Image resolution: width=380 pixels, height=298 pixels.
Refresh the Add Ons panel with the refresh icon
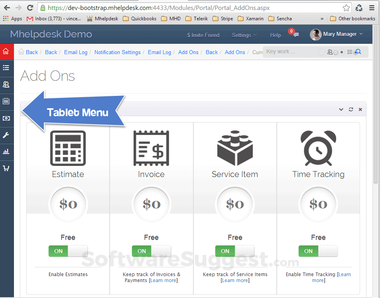coord(350,109)
